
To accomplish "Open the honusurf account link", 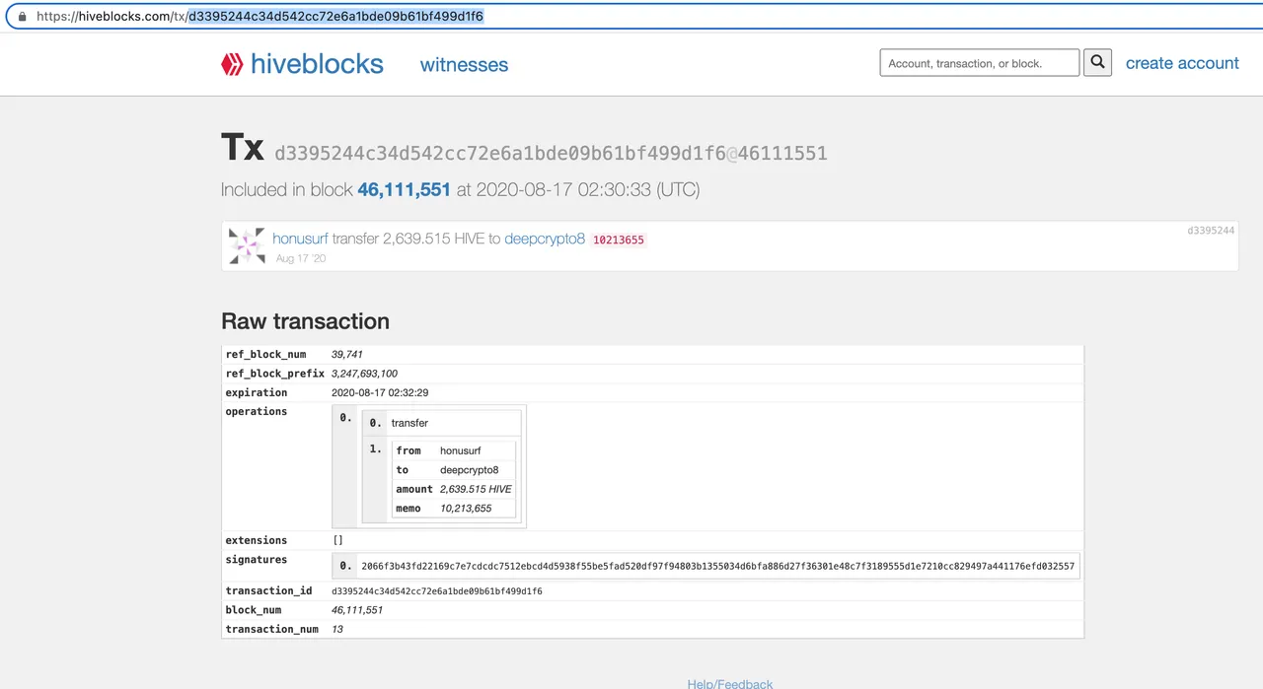I will coord(300,239).
